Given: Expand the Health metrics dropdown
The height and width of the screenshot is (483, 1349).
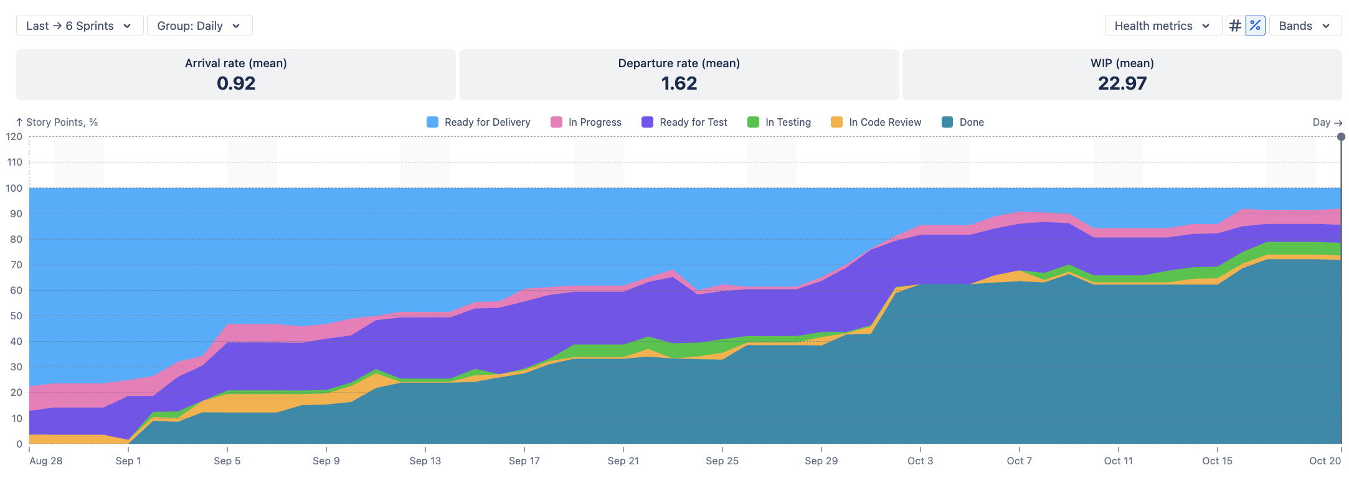Looking at the screenshot, I should point(1163,26).
